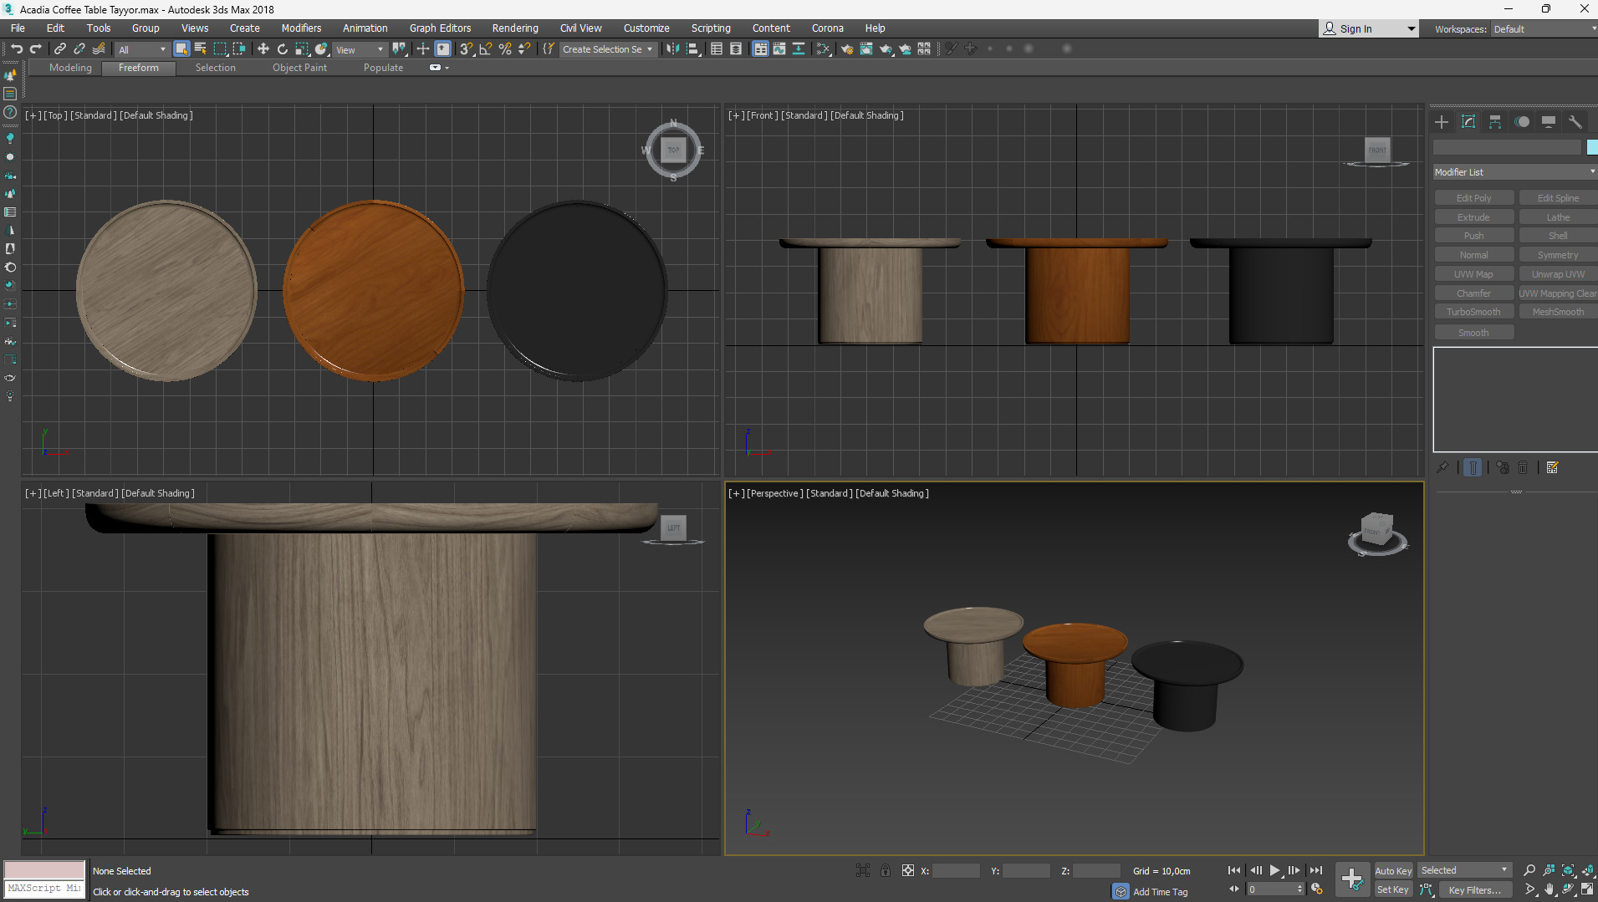The height and width of the screenshot is (902, 1598).
Task: Apply the TurboSmooth modifier button
Action: [x=1473, y=312]
